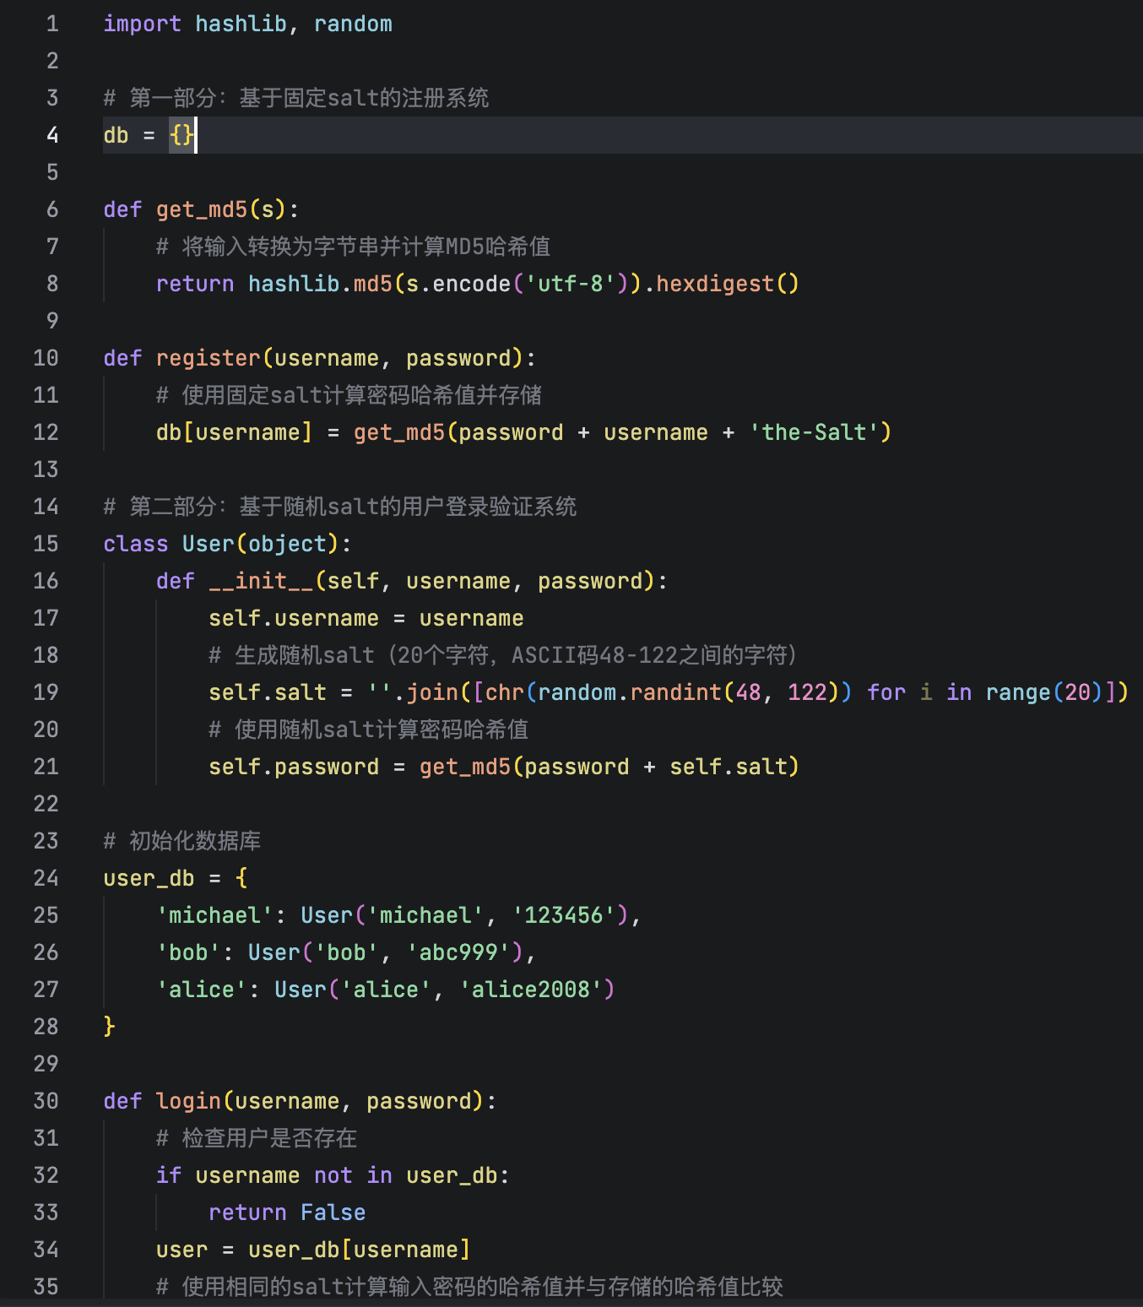1143x1307 pixels.
Task: Click the comment on line 3 about 固定salt
Action: tap(296, 98)
